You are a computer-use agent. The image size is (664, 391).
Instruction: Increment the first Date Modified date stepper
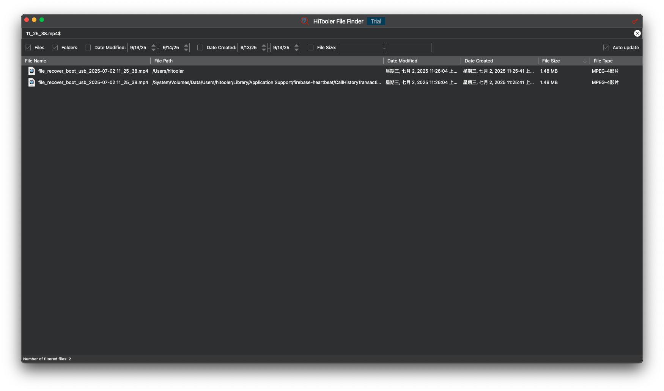[x=153, y=45]
